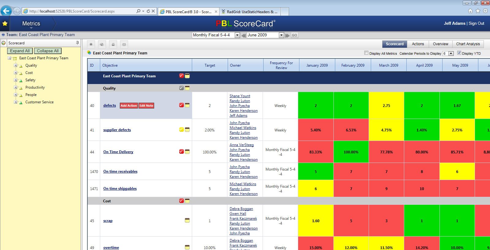Click the red action check on On Time Delivery

click(x=181, y=152)
